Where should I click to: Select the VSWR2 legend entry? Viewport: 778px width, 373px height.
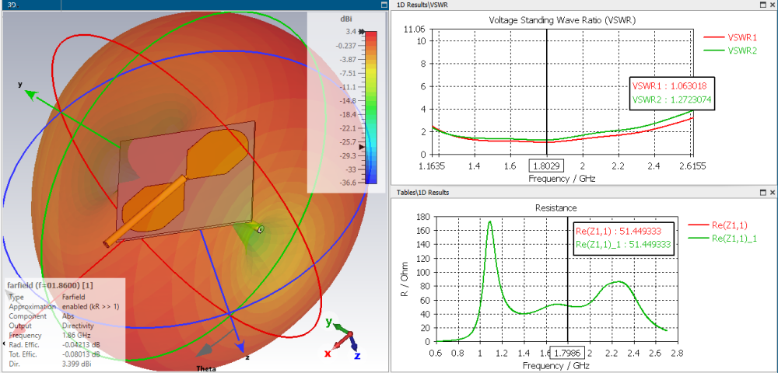(x=731, y=50)
